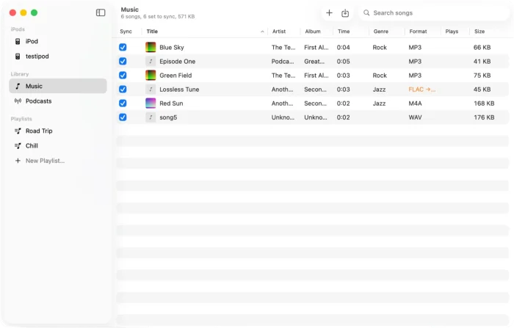Click the plus icon to add songs
Screen dimensions: 514x328
click(329, 12)
